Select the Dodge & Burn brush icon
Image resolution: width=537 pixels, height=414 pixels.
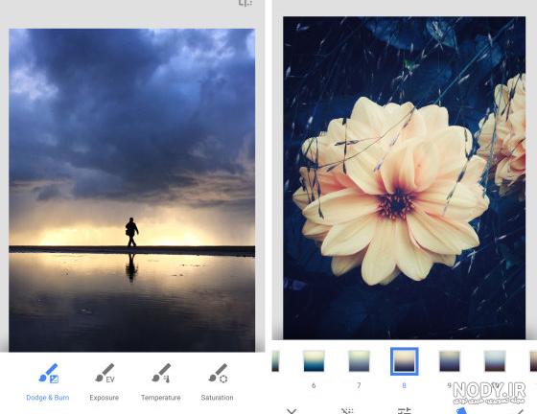tap(48, 374)
